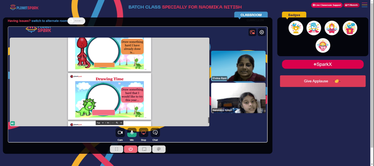Click the magnifier zoom reset icon
374x166 pixels.
(x=117, y=123)
